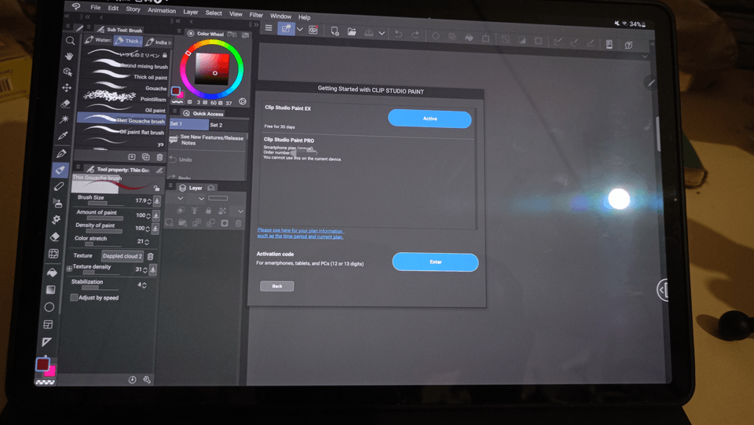Screen dimensions: 754x425
Task: Switch to the Watercolor brush group tab
Action: pos(98,40)
